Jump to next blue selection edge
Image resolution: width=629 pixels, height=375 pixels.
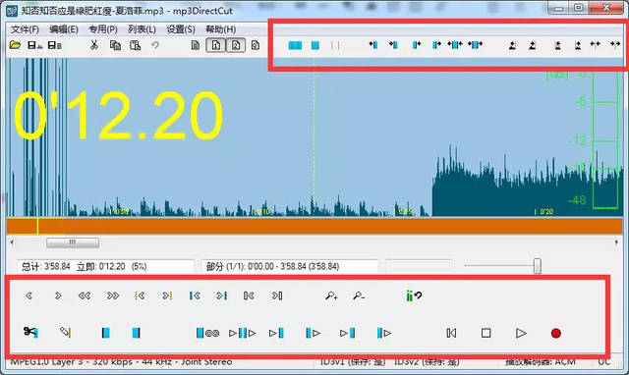(x=221, y=295)
